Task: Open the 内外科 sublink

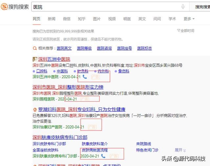Action: 103,71
